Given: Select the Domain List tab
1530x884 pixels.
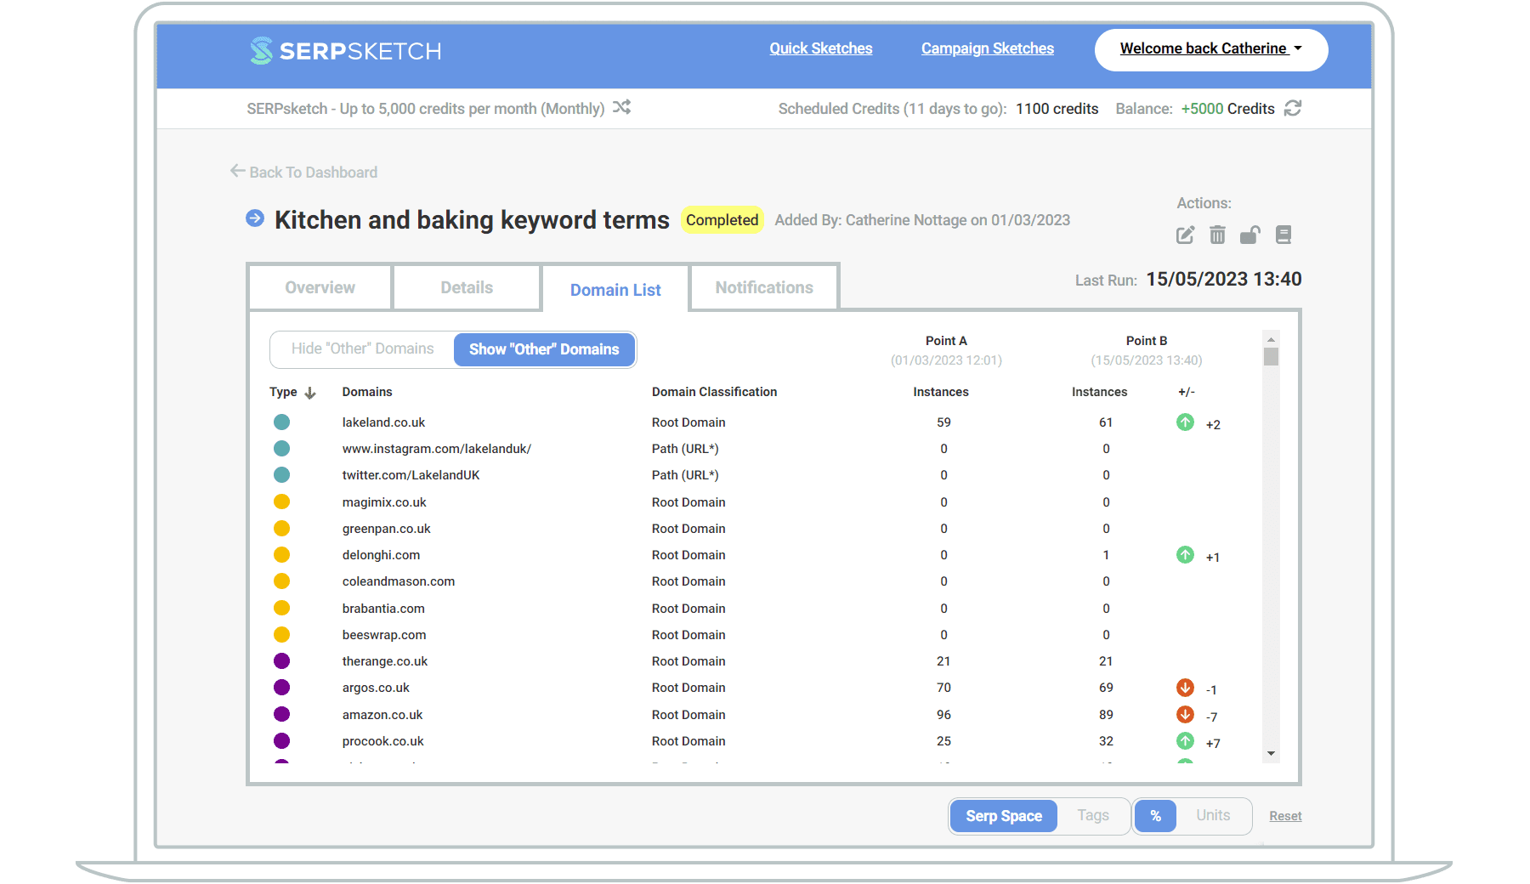Looking at the screenshot, I should [x=615, y=290].
